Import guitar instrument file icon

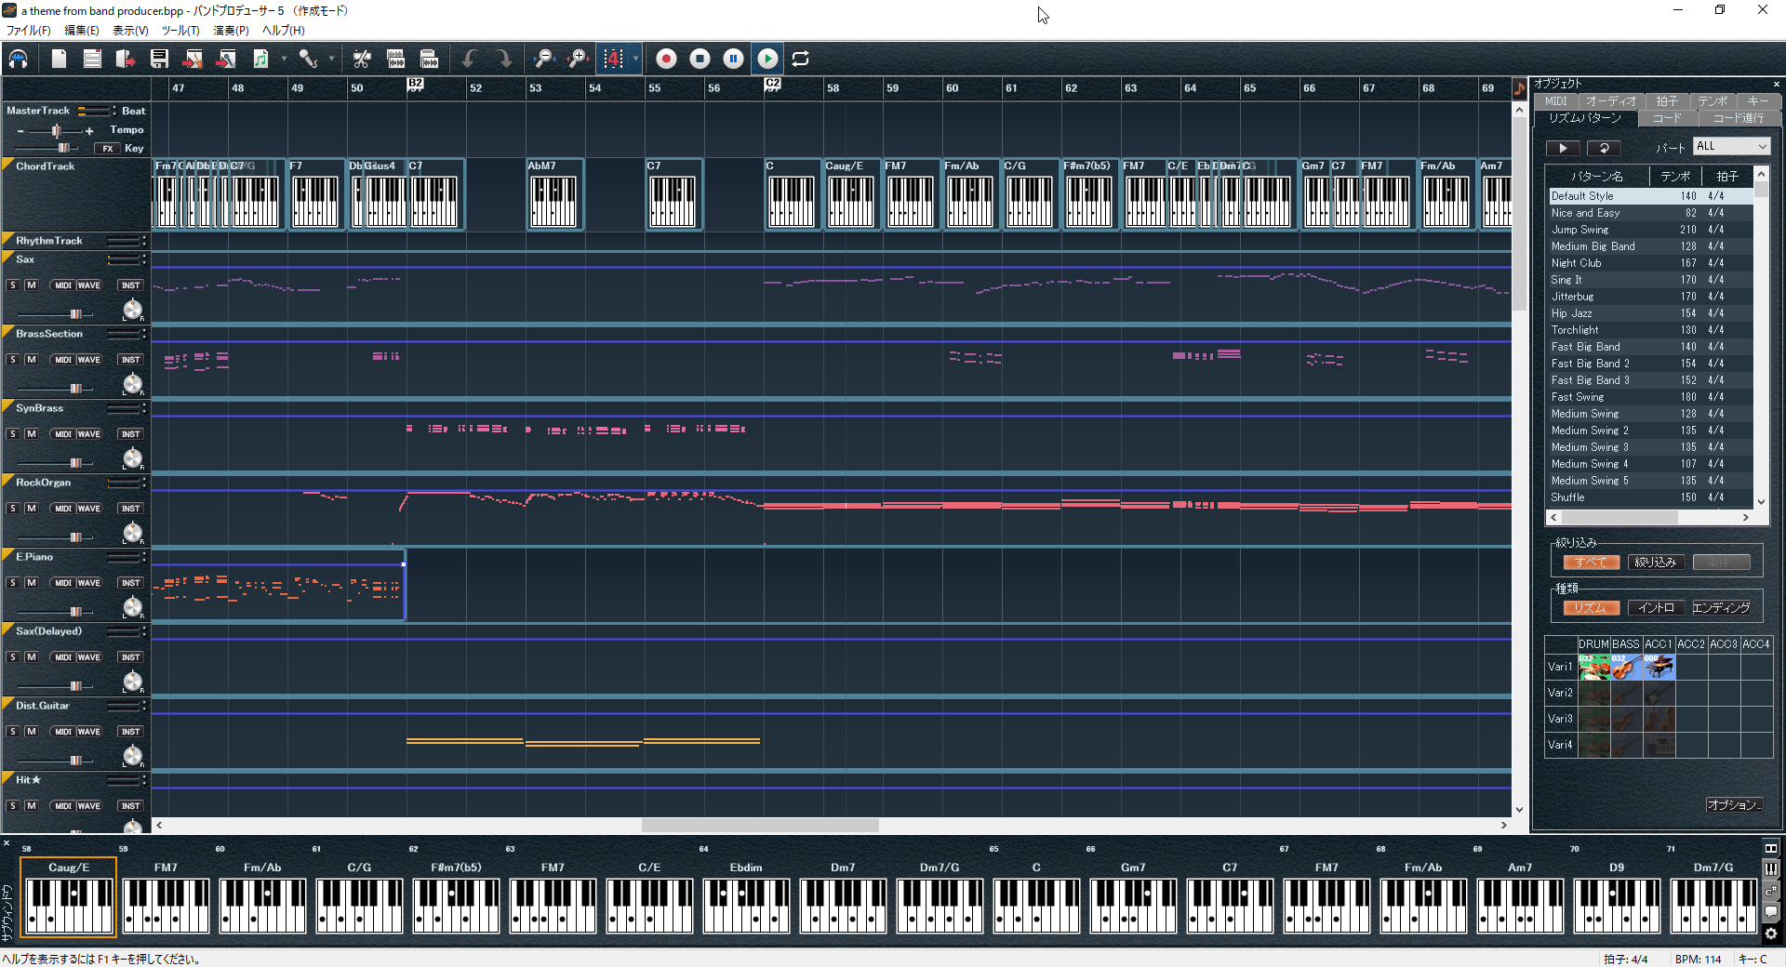point(193,59)
